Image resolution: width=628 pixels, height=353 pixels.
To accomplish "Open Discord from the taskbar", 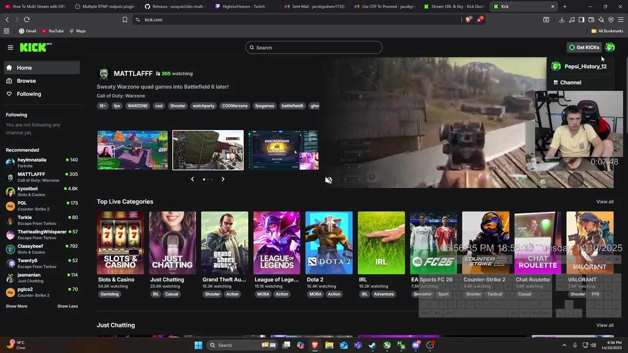I will (x=416, y=345).
